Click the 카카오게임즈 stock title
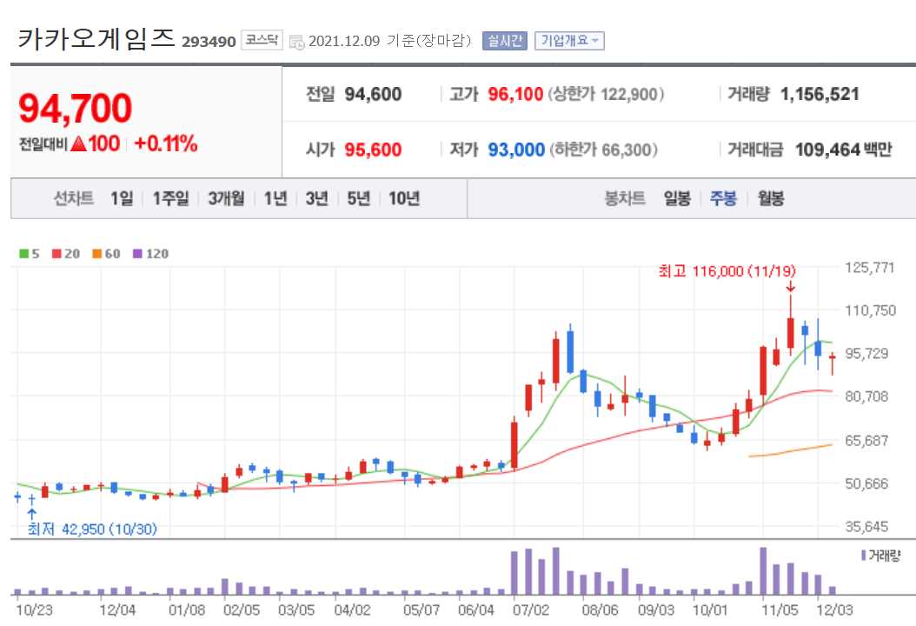Screen dimensions: 916x626 click(x=96, y=38)
